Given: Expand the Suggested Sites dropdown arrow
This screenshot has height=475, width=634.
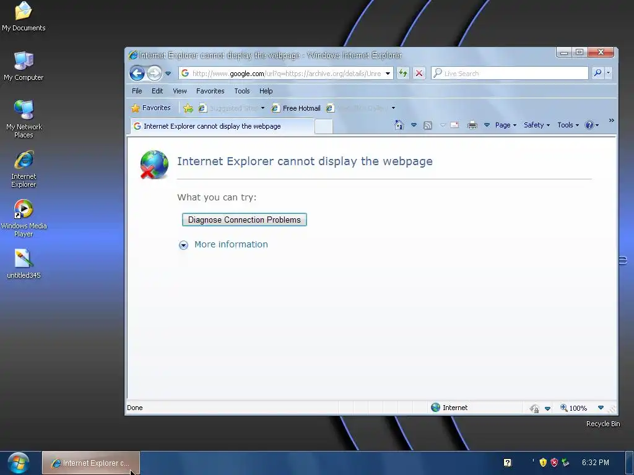Looking at the screenshot, I should coord(263,108).
